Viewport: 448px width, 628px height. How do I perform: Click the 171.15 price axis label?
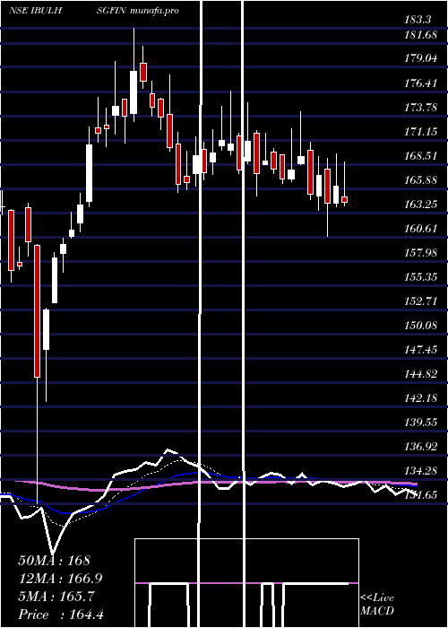420,131
